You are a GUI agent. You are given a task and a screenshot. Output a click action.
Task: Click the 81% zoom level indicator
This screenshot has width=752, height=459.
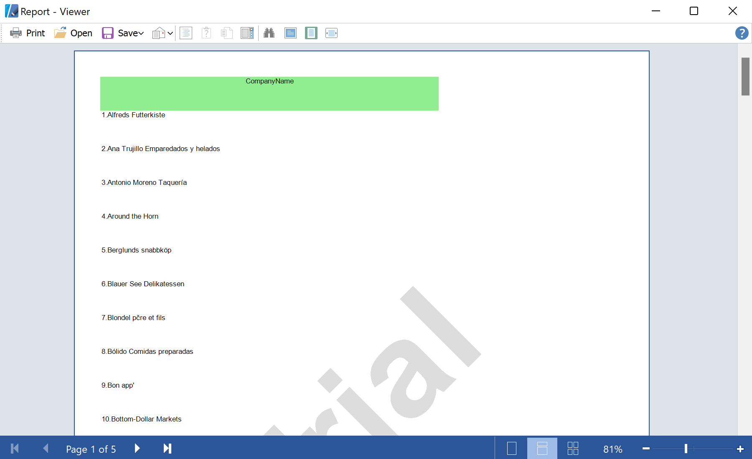click(612, 449)
